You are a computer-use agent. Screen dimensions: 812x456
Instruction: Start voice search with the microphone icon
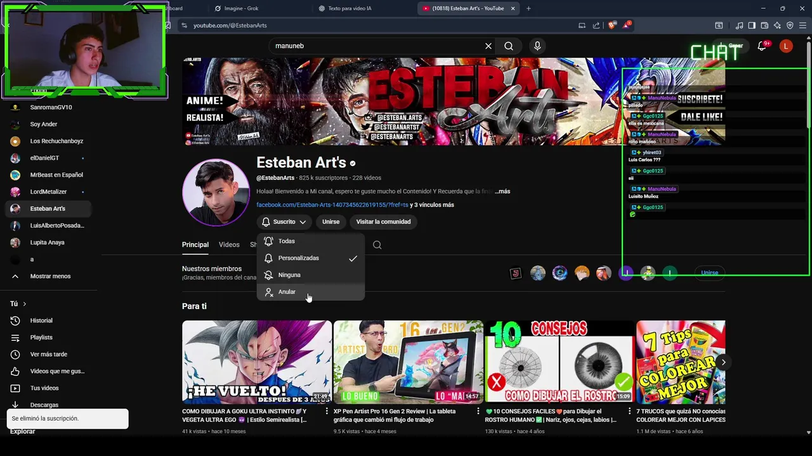pyautogui.click(x=537, y=46)
